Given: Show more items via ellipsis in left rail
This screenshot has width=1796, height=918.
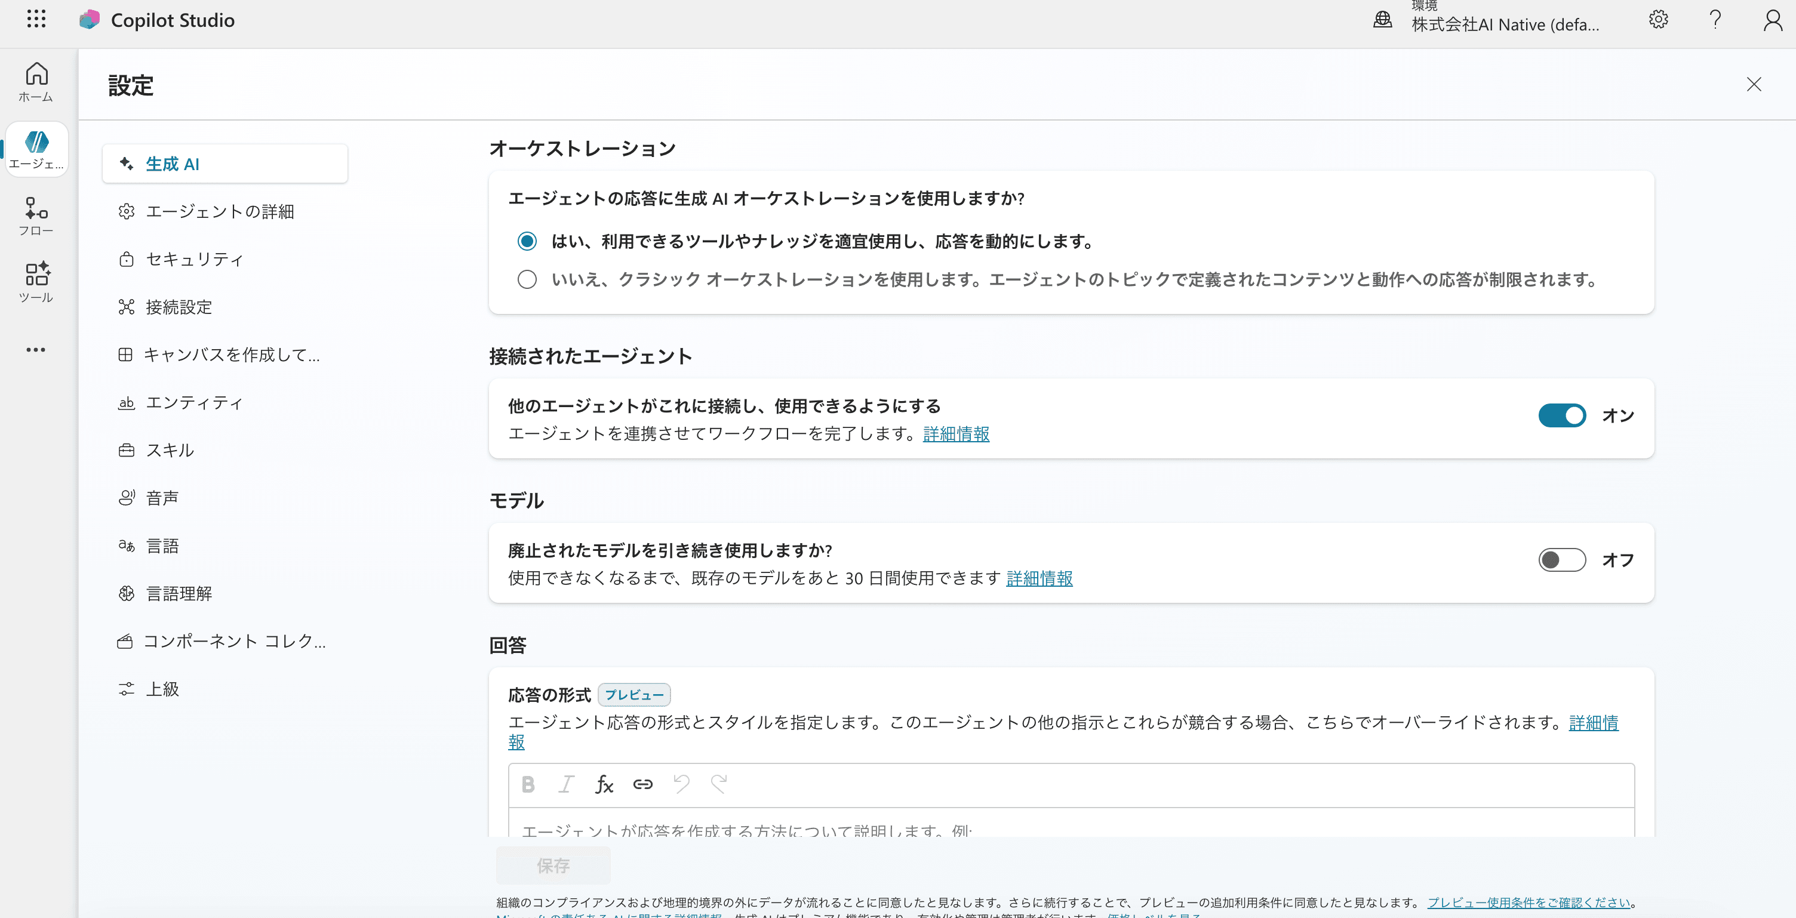Looking at the screenshot, I should [36, 350].
